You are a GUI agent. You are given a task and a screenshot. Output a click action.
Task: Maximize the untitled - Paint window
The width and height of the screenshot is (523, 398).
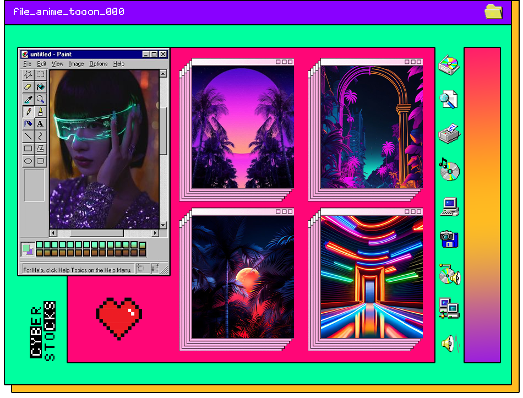coord(154,54)
